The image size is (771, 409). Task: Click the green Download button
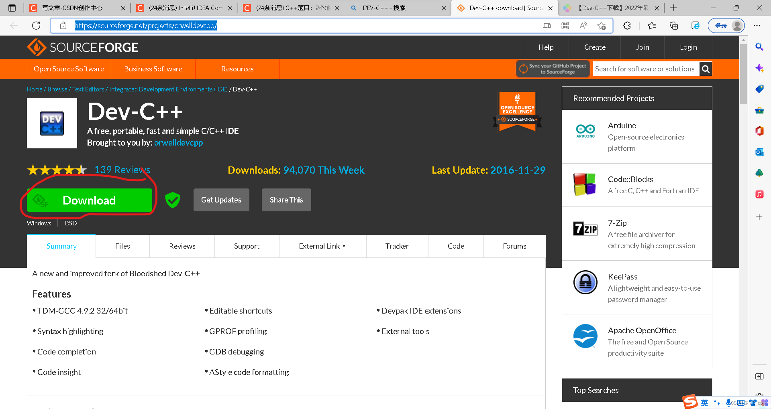(90, 200)
